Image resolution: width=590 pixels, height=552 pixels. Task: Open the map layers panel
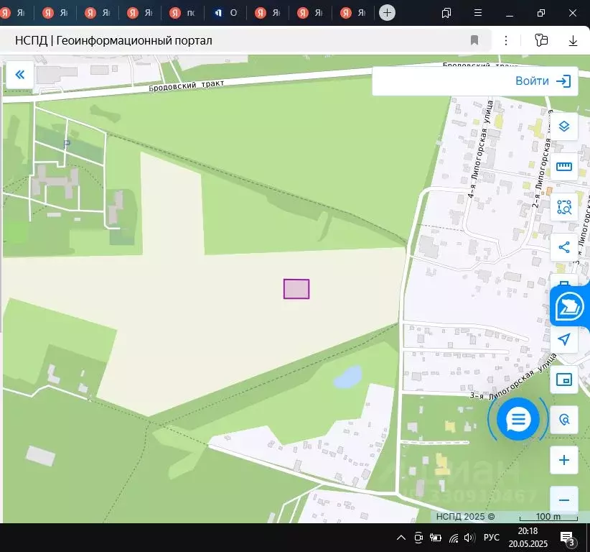(563, 126)
